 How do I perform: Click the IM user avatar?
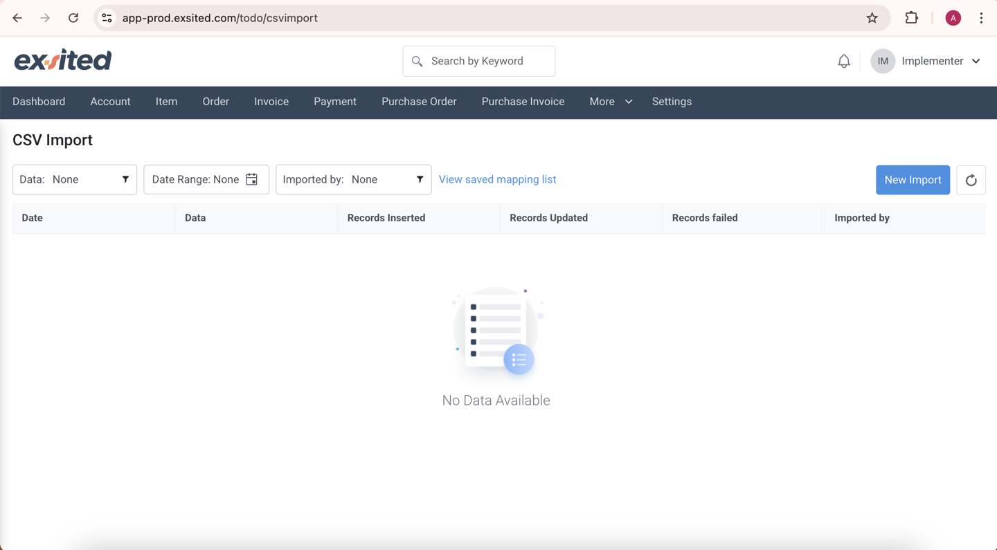pyautogui.click(x=883, y=61)
